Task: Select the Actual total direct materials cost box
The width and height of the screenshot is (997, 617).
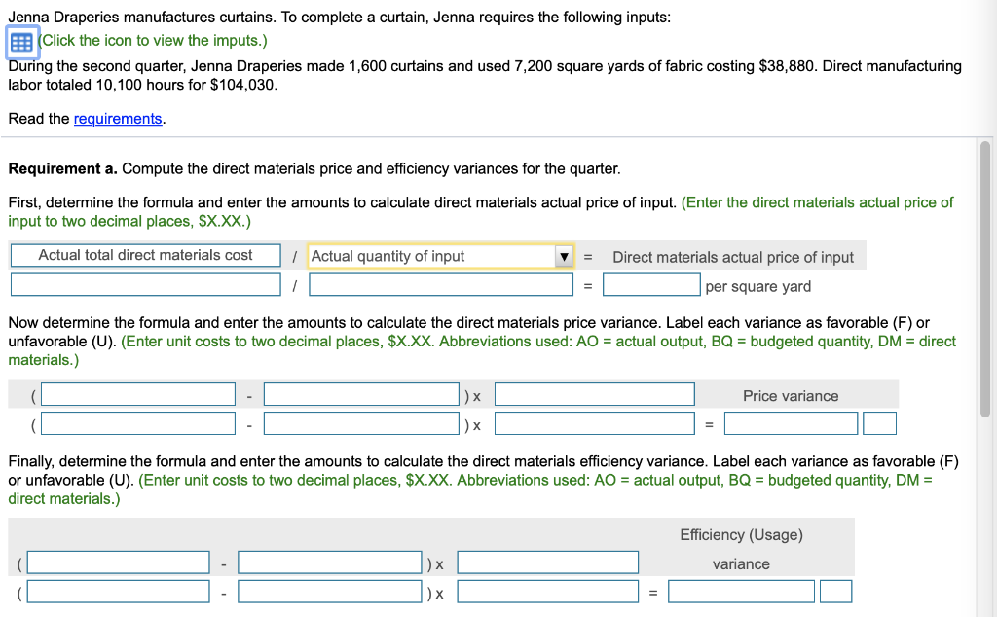Action: click(145, 255)
